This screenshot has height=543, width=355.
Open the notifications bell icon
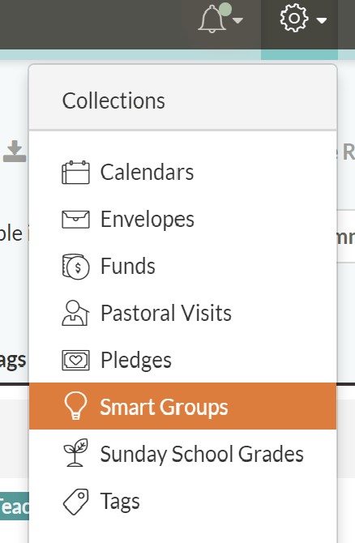tap(212, 19)
